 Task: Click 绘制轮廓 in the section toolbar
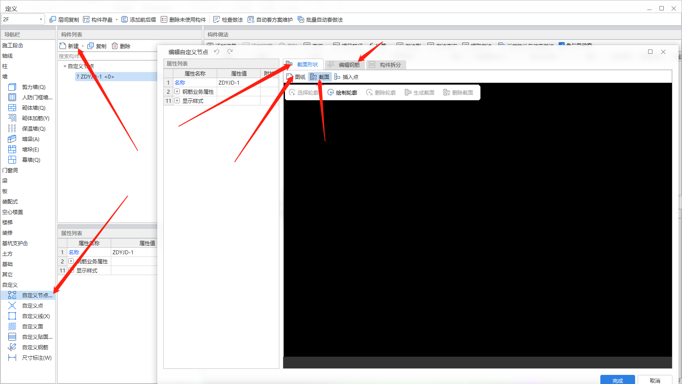coord(342,92)
